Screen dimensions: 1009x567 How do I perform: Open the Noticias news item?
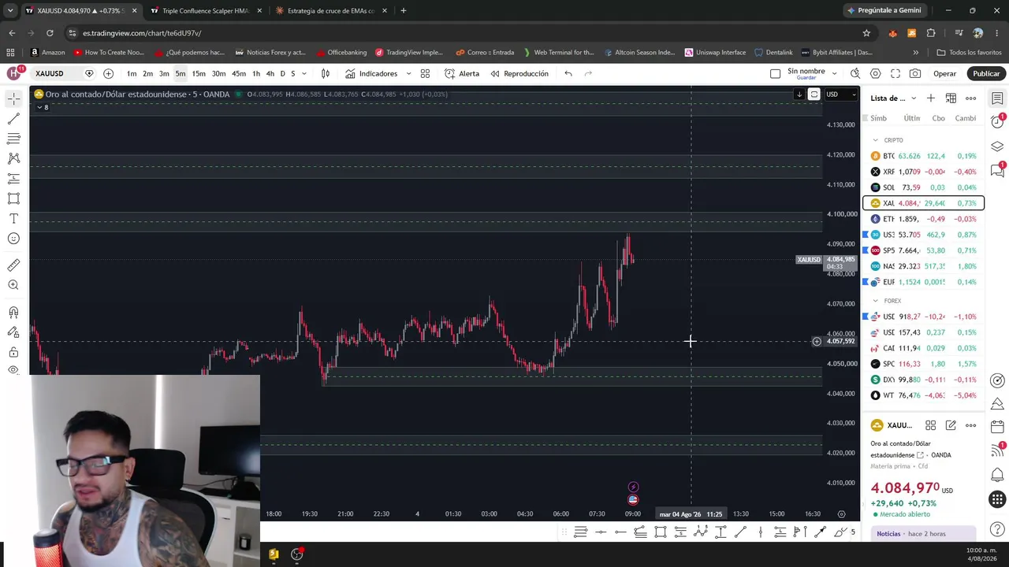click(922, 534)
